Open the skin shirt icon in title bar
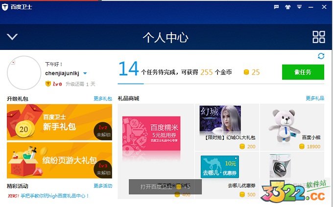 click(x=288, y=7)
